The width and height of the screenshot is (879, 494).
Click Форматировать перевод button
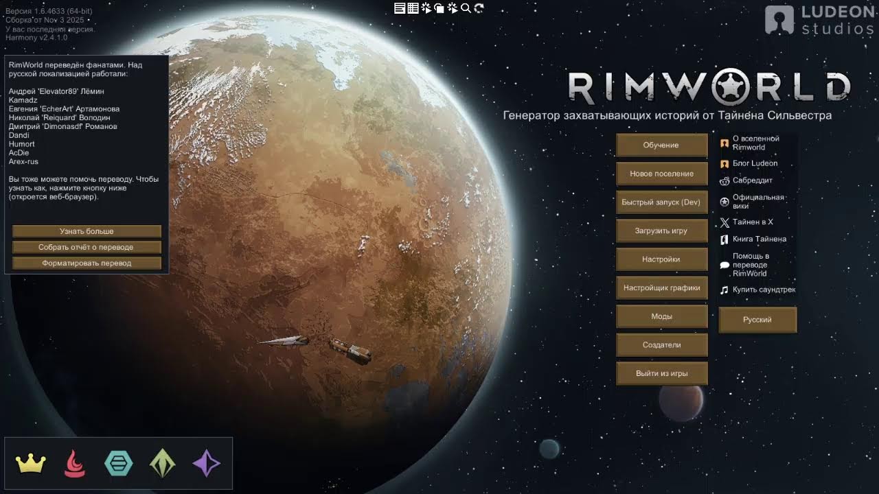pos(87,263)
